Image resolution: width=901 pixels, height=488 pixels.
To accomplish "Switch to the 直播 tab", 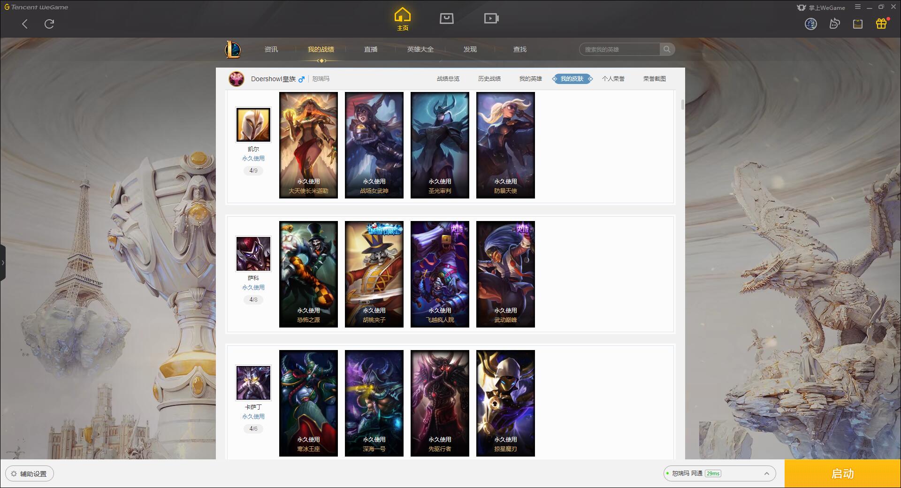I will (x=371, y=49).
